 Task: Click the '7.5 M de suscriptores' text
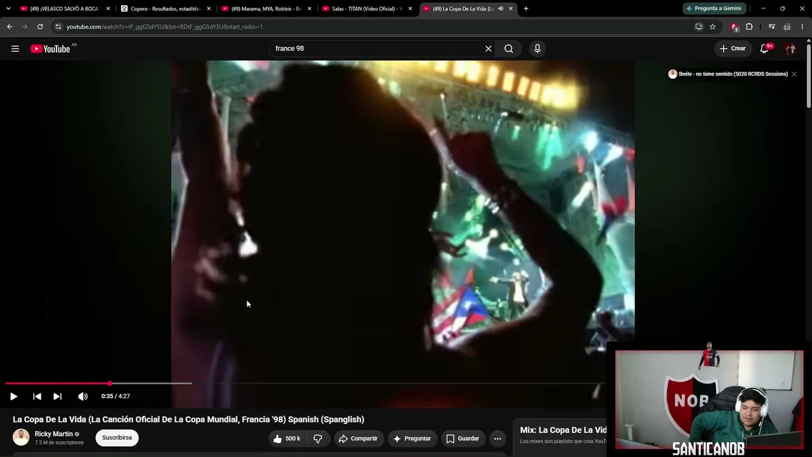[59, 442]
